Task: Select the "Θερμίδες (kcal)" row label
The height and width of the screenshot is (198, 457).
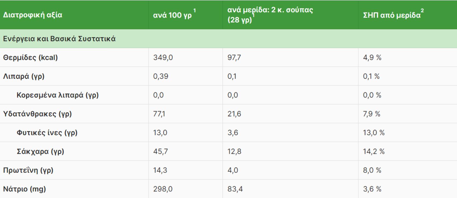Action: [30, 57]
